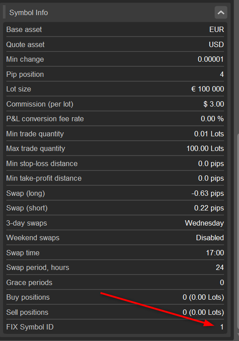Viewport: 239px width, 341px height.
Task: Click the Min trade quantity 0.01 Lots value
Action: (209, 134)
